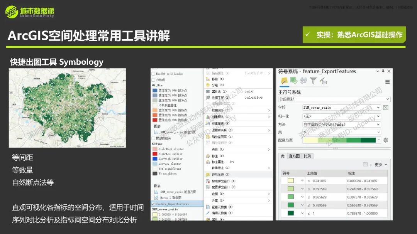The height and width of the screenshot is (234, 417).
Task: Open the 数据 (D) context menu entry
Action: pyautogui.click(x=238, y=194)
